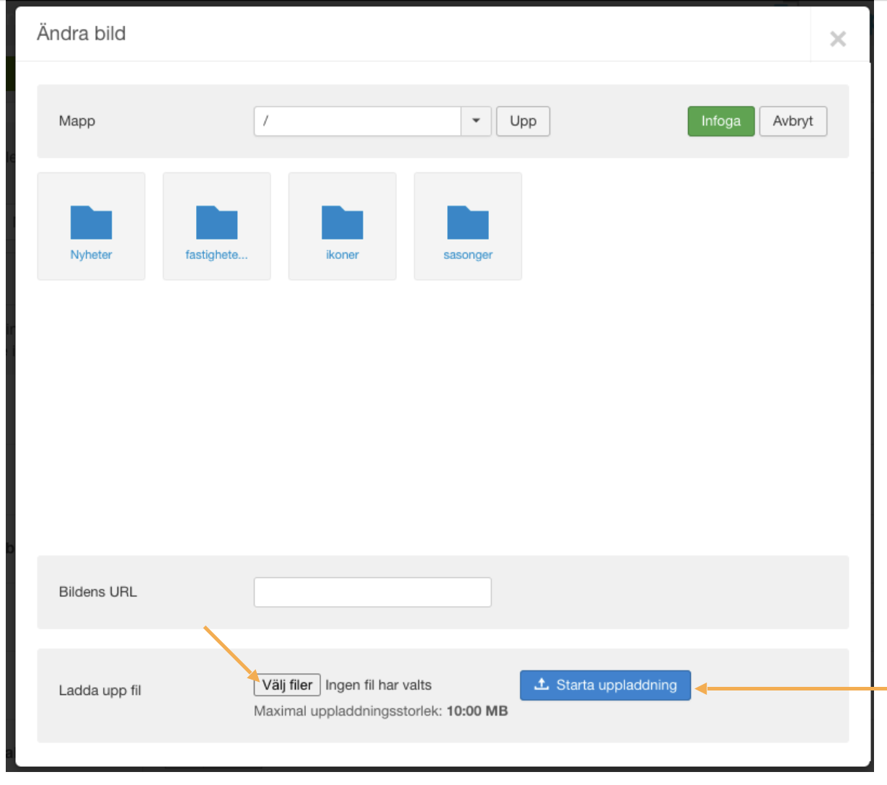Click the ikoner folder label
Image resolution: width=887 pixels, height=785 pixels.
coord(343,255)
